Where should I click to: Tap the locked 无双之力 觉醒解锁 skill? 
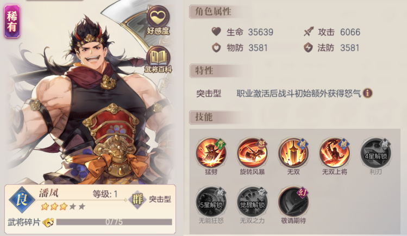click(x=252, y=202)
